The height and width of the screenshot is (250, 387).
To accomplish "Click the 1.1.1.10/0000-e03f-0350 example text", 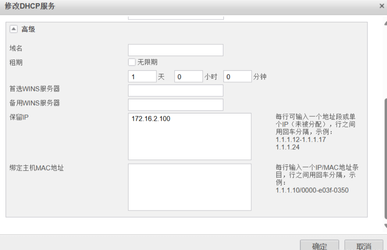I will 312,190.
